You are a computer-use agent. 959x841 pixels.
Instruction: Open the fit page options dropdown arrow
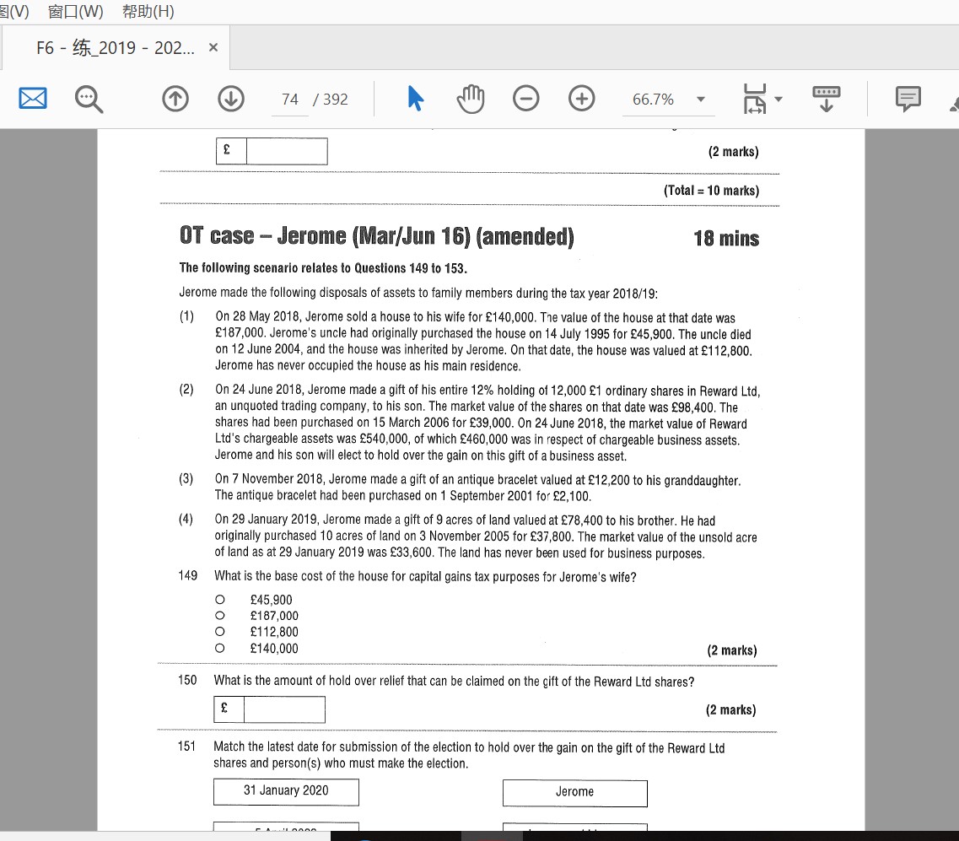[779, 99]
